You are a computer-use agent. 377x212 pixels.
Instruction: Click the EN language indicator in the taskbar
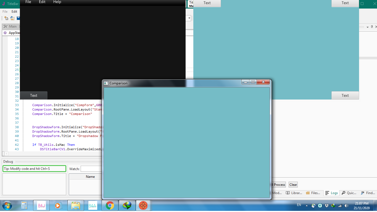click(299, 205)
